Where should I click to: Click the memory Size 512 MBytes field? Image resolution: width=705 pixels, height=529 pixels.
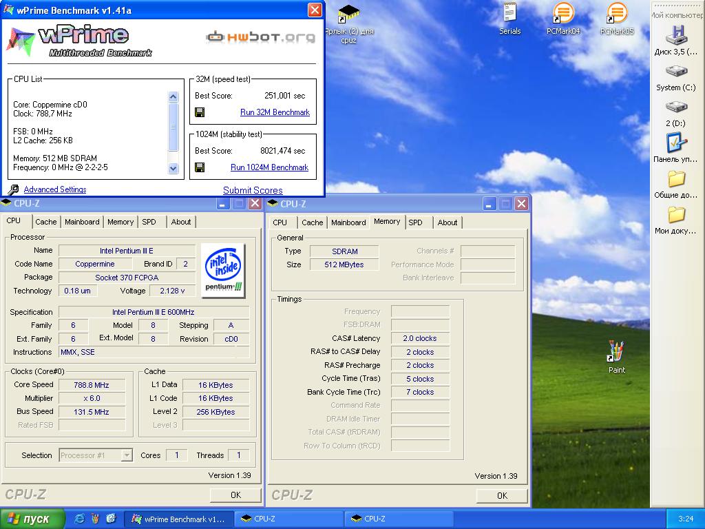(344, 264)
